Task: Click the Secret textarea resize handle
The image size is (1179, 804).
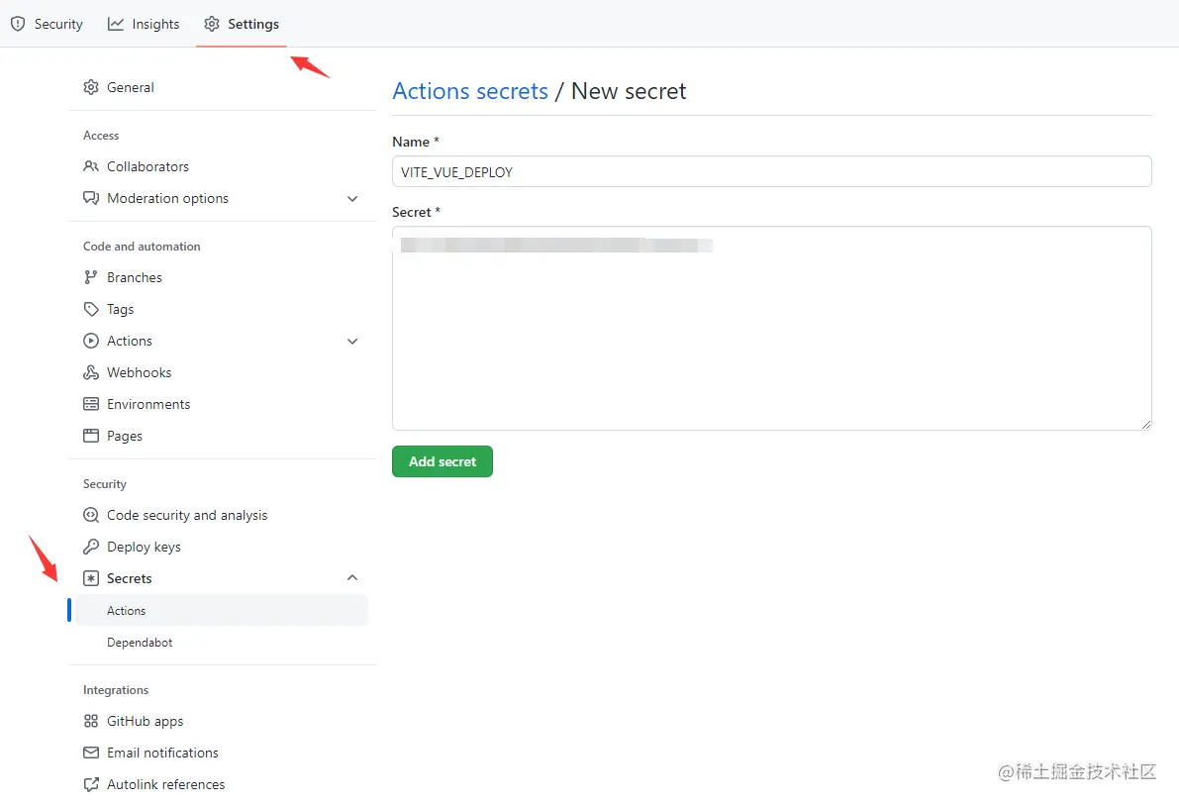Action: [1145, 424]
